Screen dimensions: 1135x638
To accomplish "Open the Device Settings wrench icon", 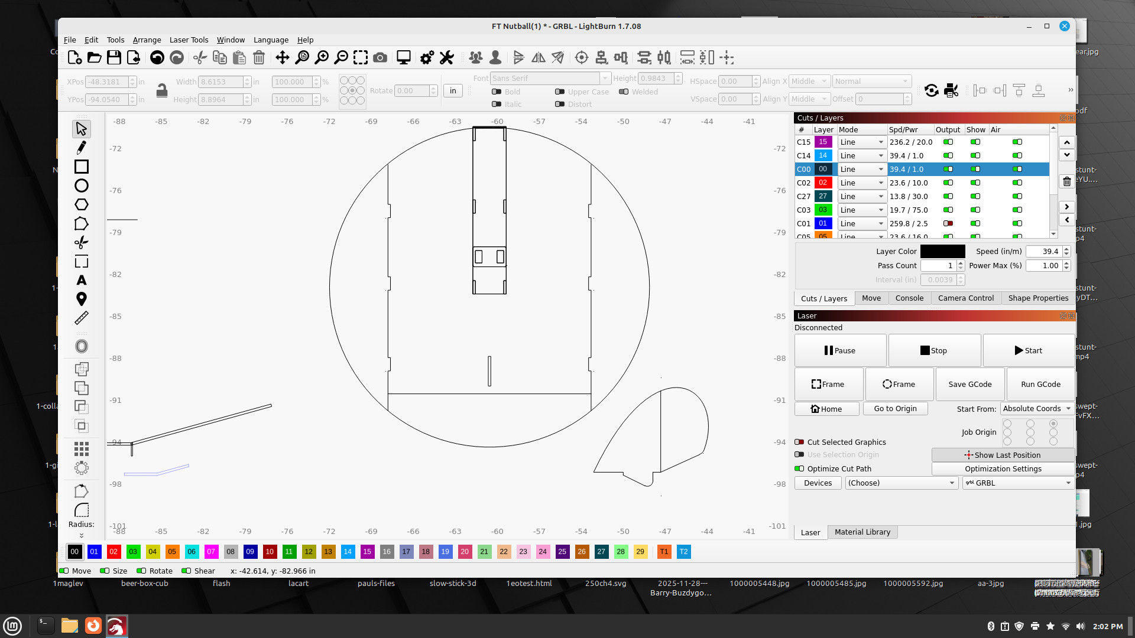I will coord(447,57).
